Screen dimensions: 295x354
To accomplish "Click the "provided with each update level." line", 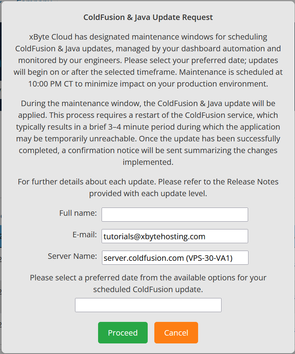I will 148,193.
